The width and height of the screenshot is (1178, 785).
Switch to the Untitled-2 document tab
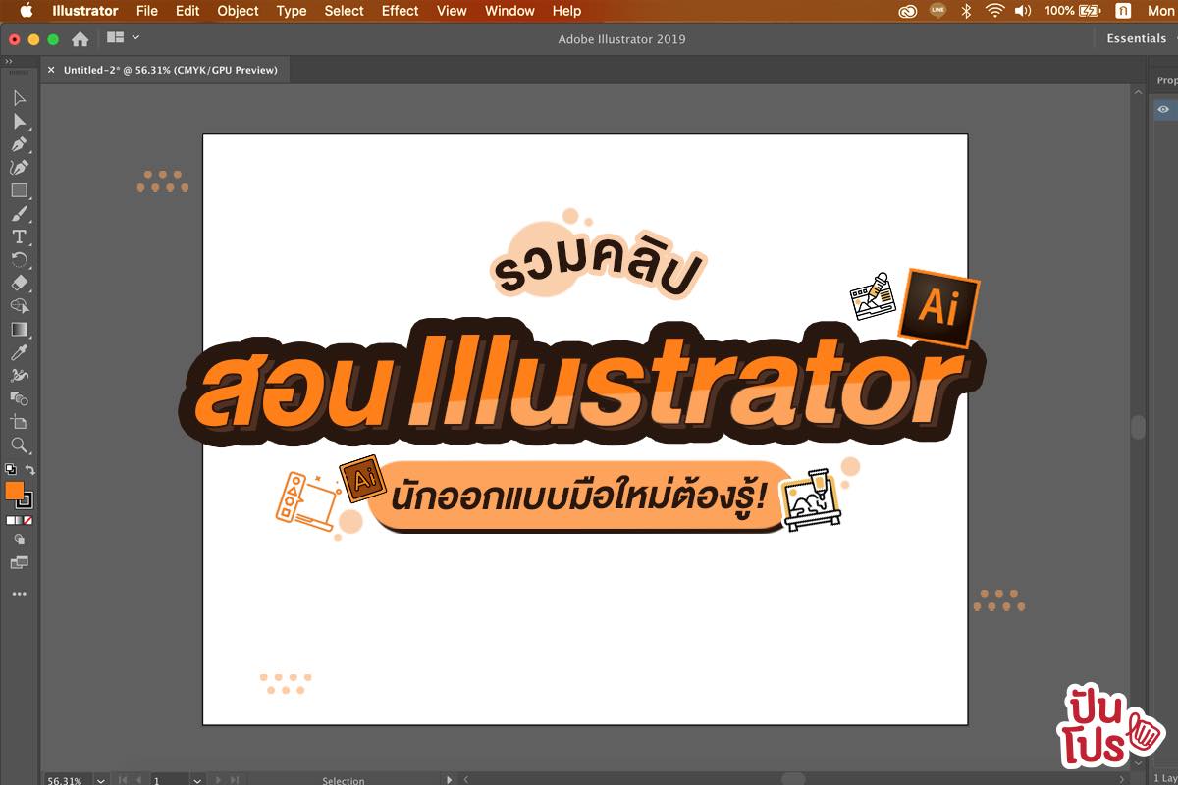pyautogui.click(x=171, y=70)
